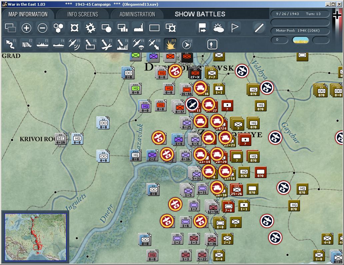The image size is (344, 265).
Task: Select the 6=31 motorized unit counter
Action: click(202, 189)
